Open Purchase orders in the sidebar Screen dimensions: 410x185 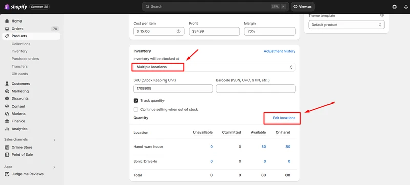pos(25,59)
